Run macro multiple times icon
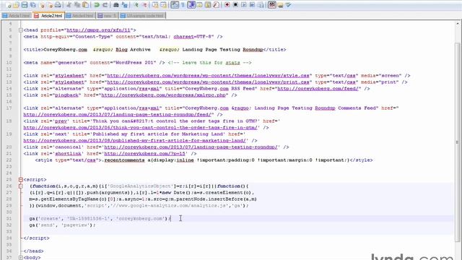This screenshot has width=462, height=260. (252, 5)
